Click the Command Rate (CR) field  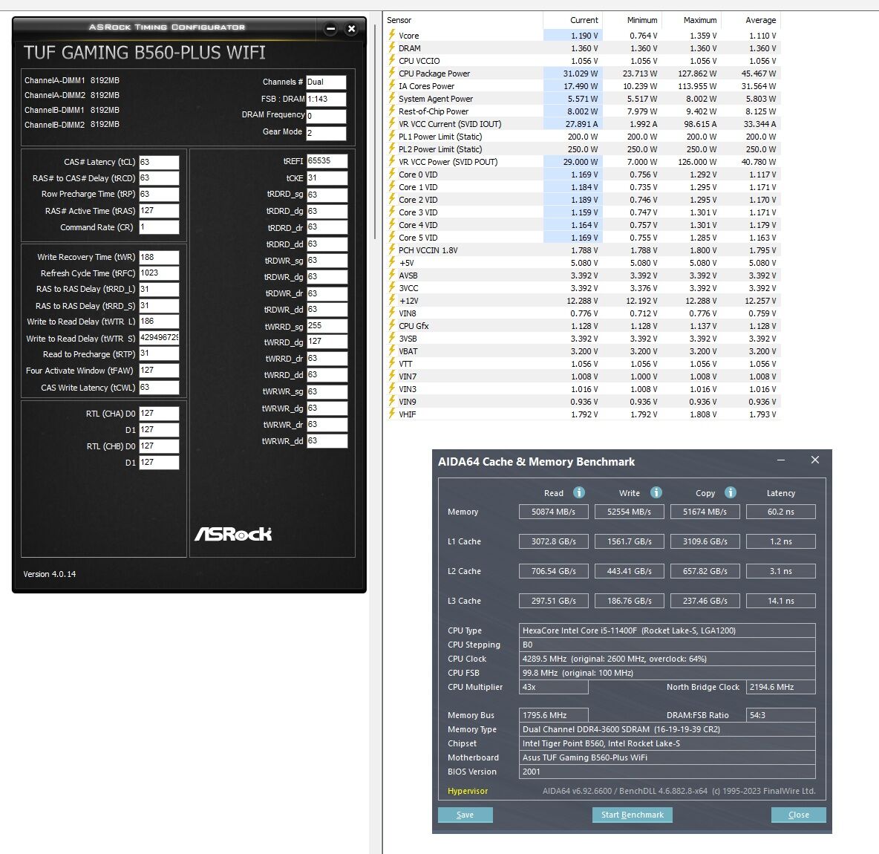pyautogui.click(x=159, y=227)
